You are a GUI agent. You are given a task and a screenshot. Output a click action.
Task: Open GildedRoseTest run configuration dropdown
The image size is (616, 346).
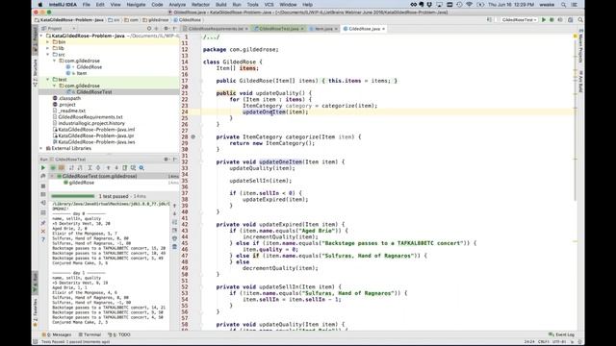pyautogui.click(x=519, y=19)
